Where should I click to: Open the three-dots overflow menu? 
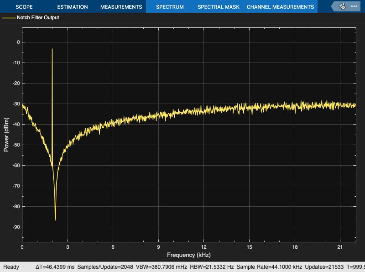pyautogui.click(x=354, y=6)
